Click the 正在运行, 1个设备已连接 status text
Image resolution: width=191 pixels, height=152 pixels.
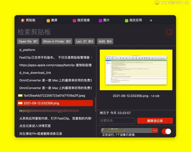(x=119, y=135)
